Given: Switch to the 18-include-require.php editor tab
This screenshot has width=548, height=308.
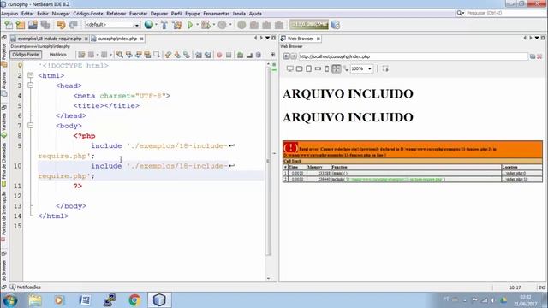Looking at the screenshot, I should pos(50,38).
